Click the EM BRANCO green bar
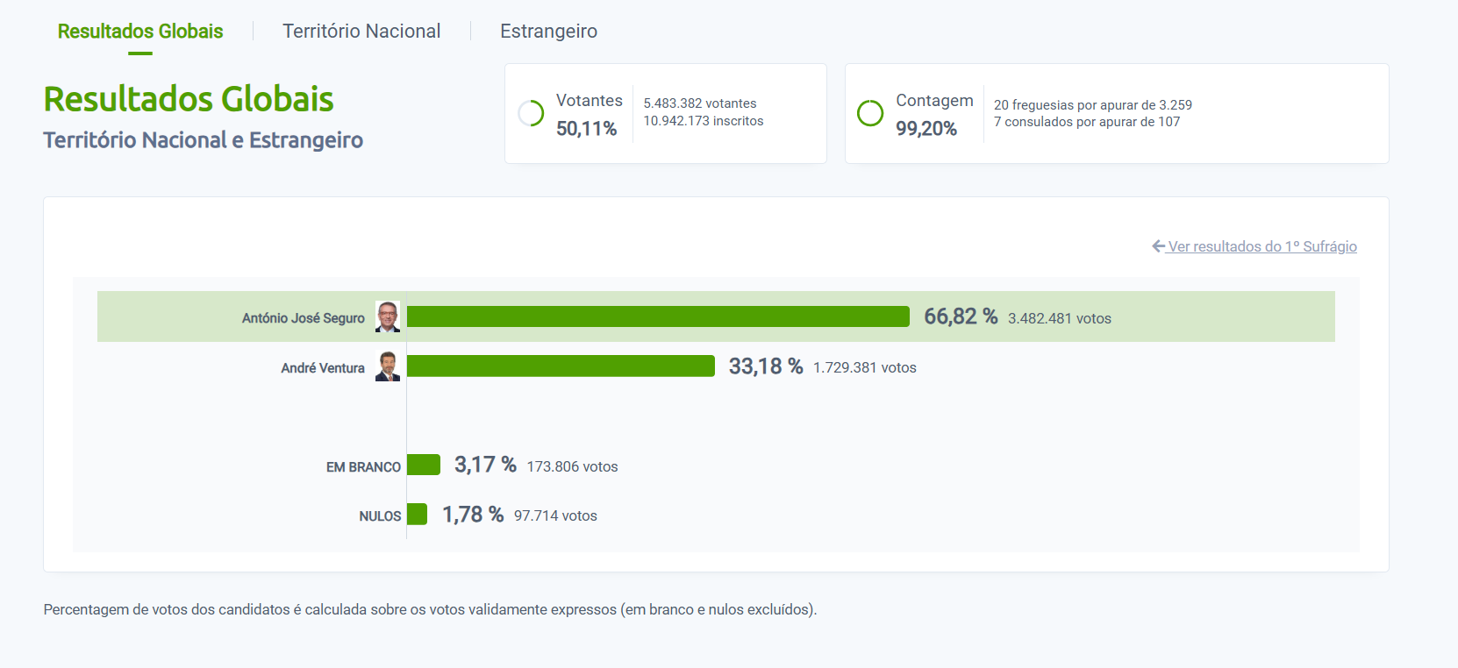Screen dimensions: 1458x668 point(424,465)
